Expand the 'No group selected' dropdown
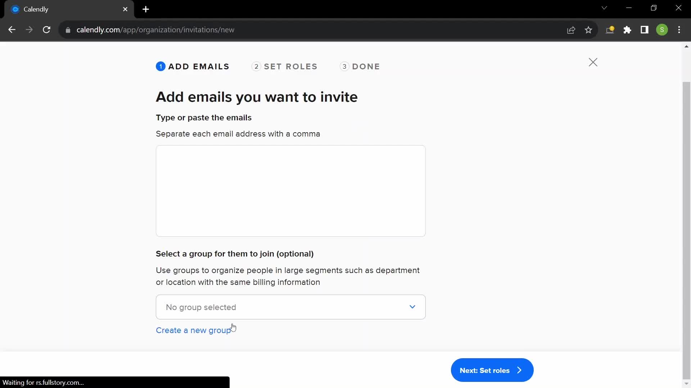The height and width of the screenshot is (388, 691). coord(290,307)
